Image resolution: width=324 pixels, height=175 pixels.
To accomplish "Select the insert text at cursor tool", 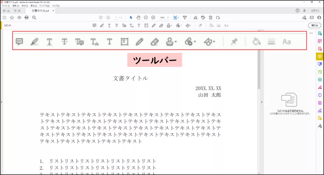I will [x=131, y=25].
